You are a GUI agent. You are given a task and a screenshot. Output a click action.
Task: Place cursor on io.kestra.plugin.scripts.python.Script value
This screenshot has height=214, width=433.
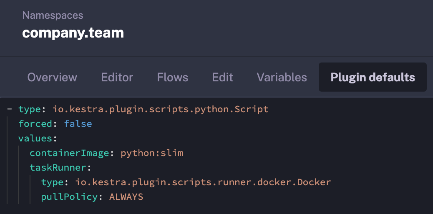click(x=160, y=109)
